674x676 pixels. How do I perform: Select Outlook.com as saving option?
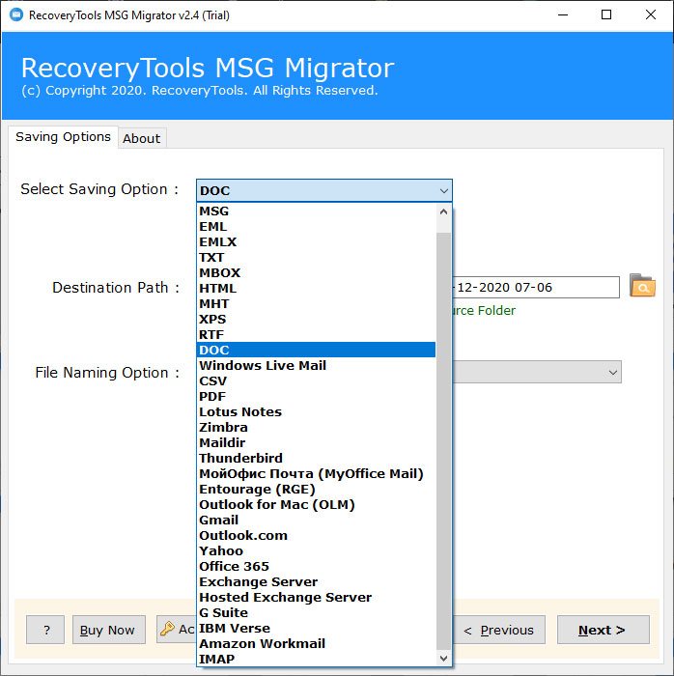[x=316, y=535]
